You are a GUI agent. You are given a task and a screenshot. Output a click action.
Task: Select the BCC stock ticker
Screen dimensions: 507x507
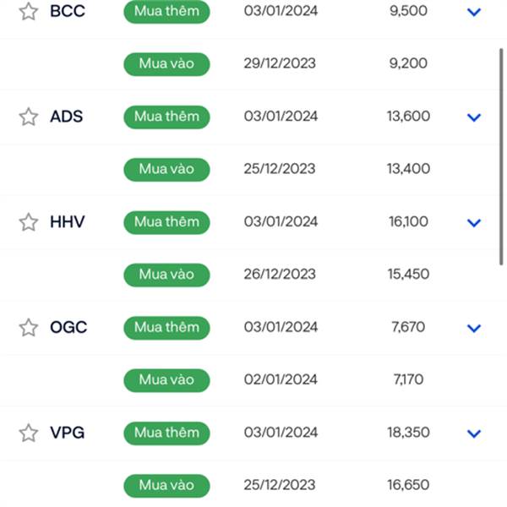pyautogui.click(x=68, y=11)
